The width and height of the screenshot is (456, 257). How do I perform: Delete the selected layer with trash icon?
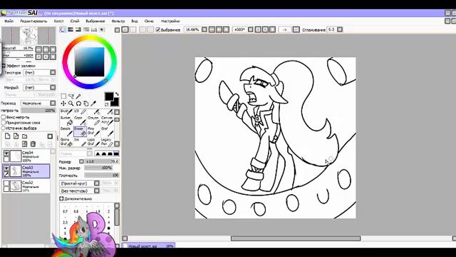click(33, 144)
